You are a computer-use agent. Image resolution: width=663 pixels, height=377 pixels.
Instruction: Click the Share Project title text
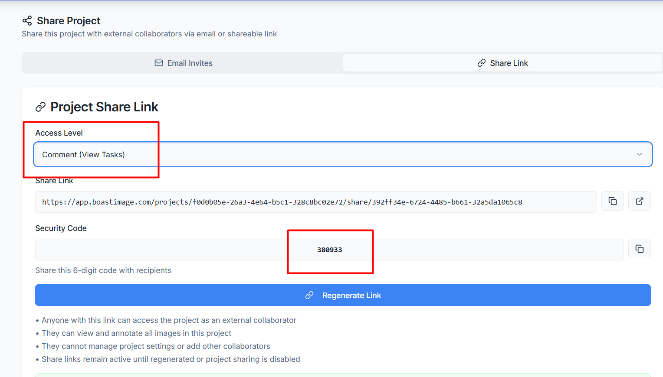point(69,21)
